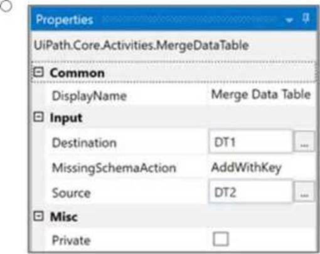Open the MissingSchemaAction AddWithKey dropdown
Image resolution: width=320 pixels, height=254 pixels.
click(262, 167)
